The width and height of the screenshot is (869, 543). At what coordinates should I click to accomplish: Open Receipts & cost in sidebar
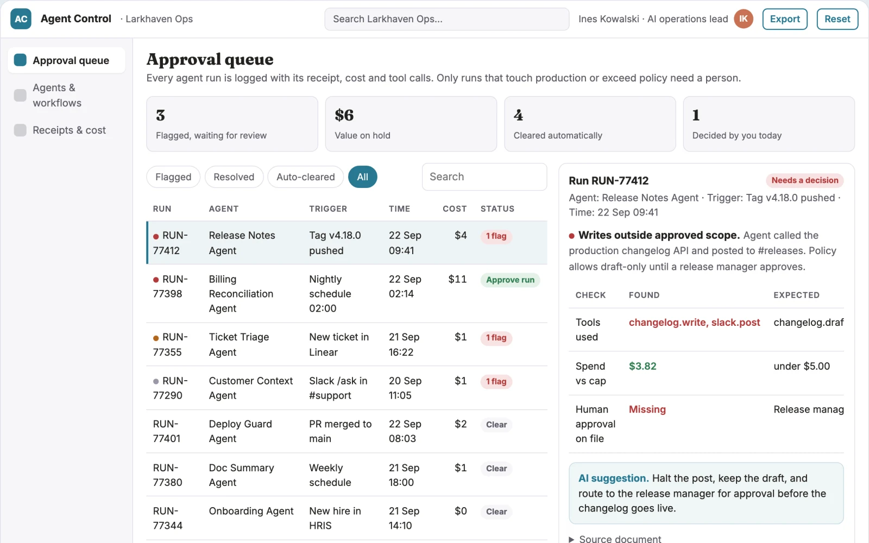pos(66,130)
